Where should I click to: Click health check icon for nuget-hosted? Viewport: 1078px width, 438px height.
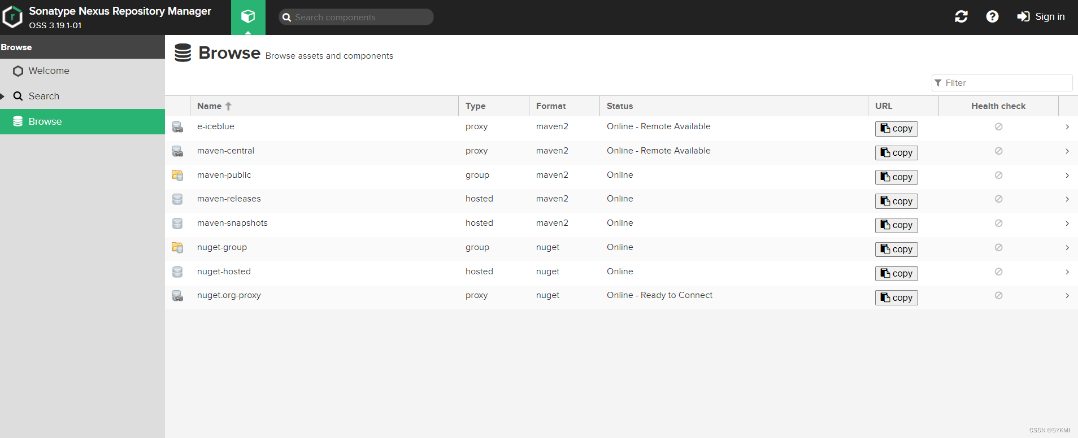point(998,271)
